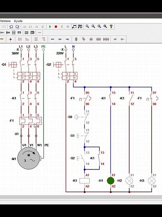This screenshot has height=217, width=162.
Task: Insert vertical lines of decreasing height symbol
Action: pyautogui.click(x=27, y=39)
